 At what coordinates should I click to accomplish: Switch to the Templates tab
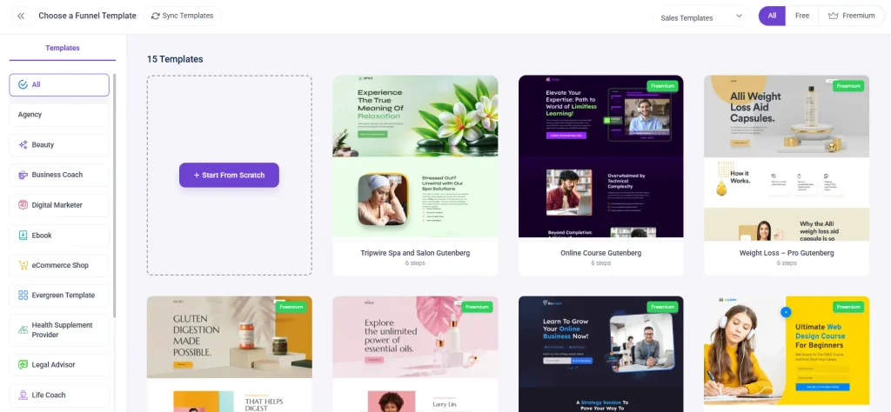63,48
